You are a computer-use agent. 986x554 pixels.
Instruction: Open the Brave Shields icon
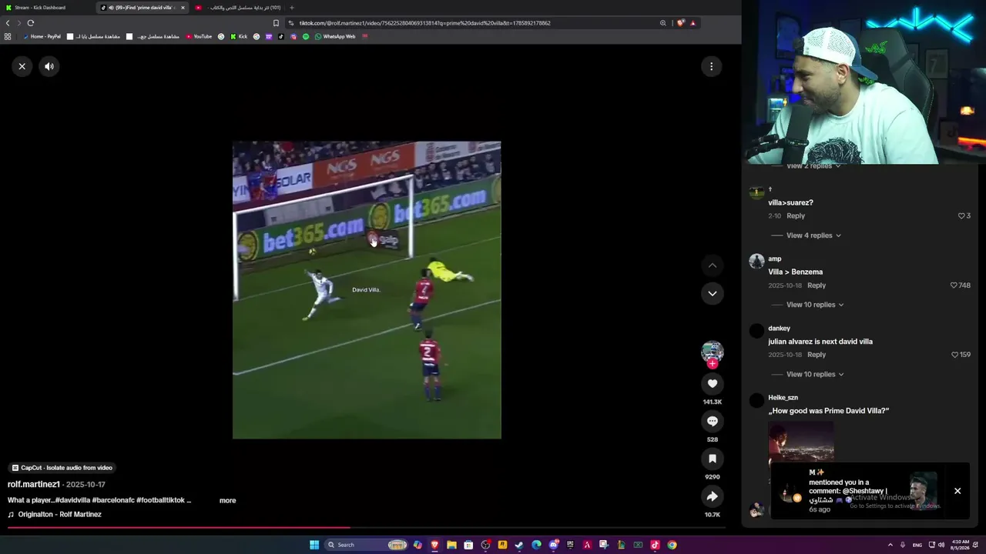tap(680, 23)
